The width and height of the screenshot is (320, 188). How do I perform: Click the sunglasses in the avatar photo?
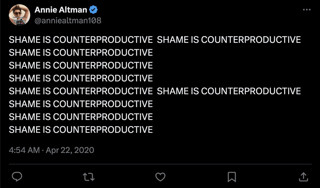pyautogui.click(x=18, y=13)
